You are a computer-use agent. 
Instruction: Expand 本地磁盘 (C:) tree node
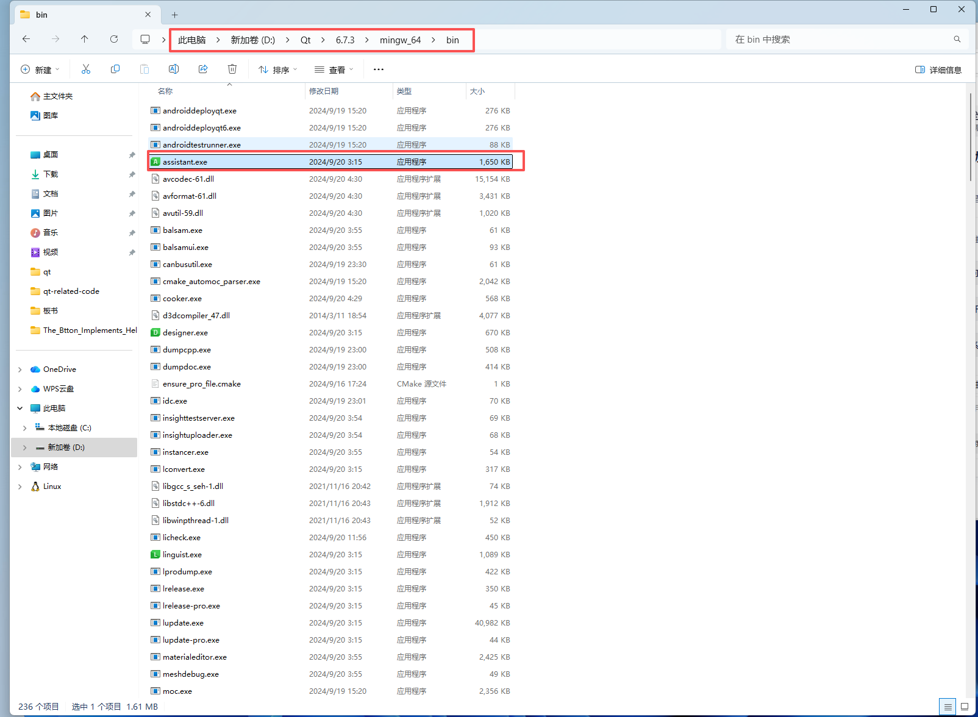[25, 428]
